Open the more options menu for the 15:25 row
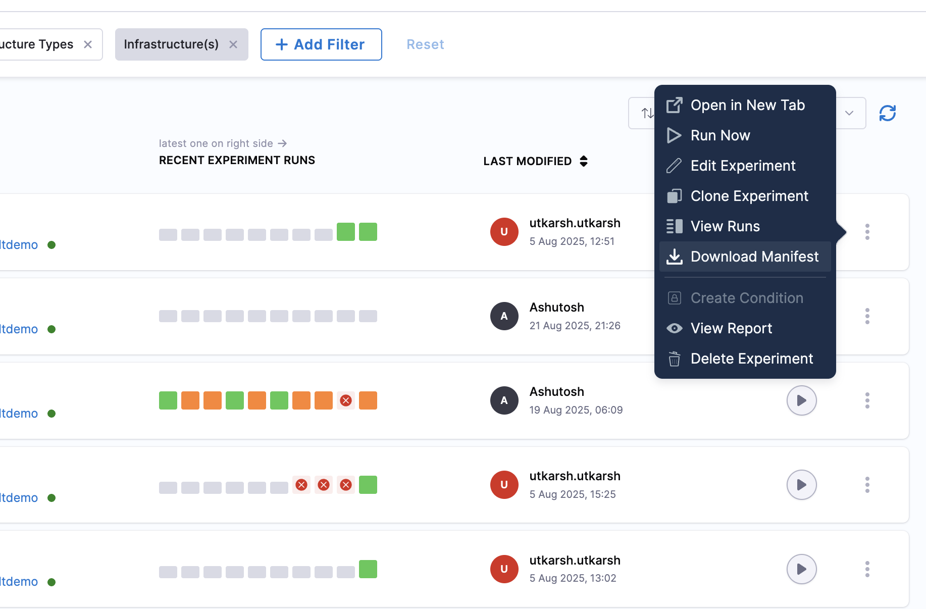This screenshot has height=609, width=926. (867, 485)
